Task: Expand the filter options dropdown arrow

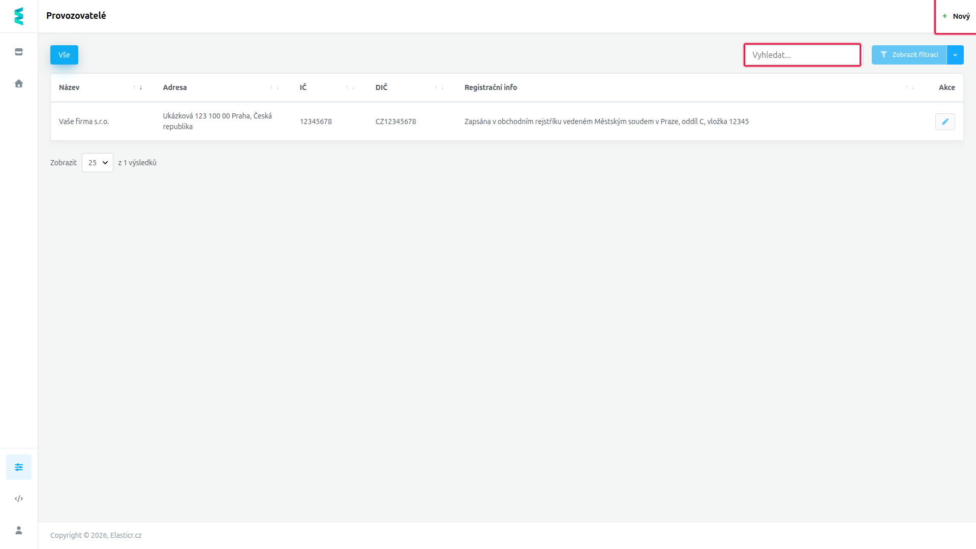Action: point(955,55)
